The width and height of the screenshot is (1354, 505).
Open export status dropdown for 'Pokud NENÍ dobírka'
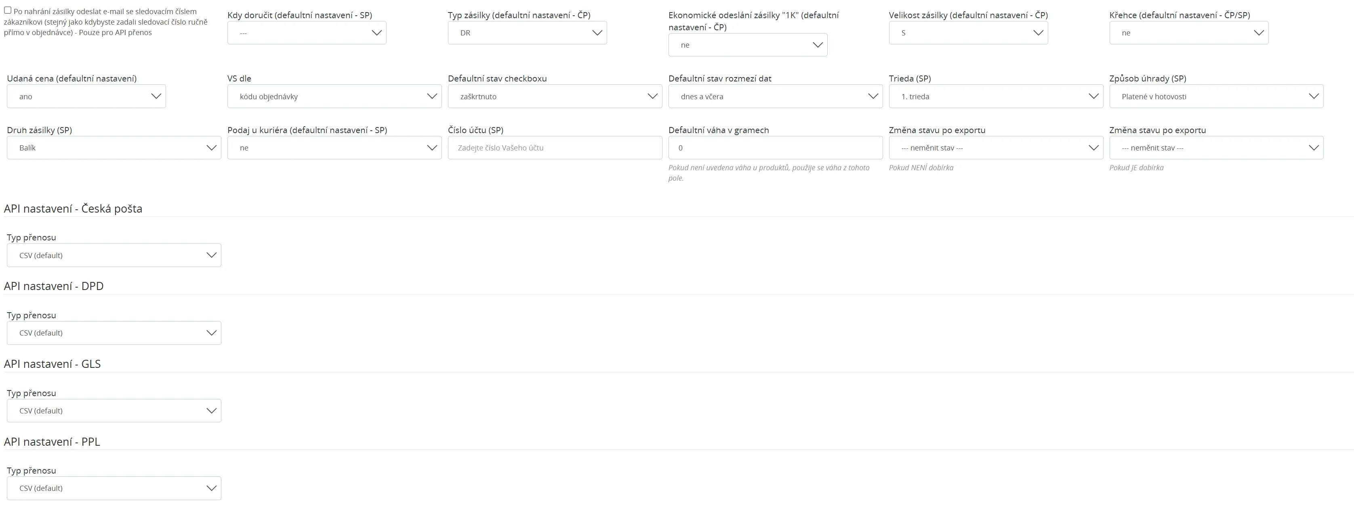pyautogui.click(x=996, y=148)
